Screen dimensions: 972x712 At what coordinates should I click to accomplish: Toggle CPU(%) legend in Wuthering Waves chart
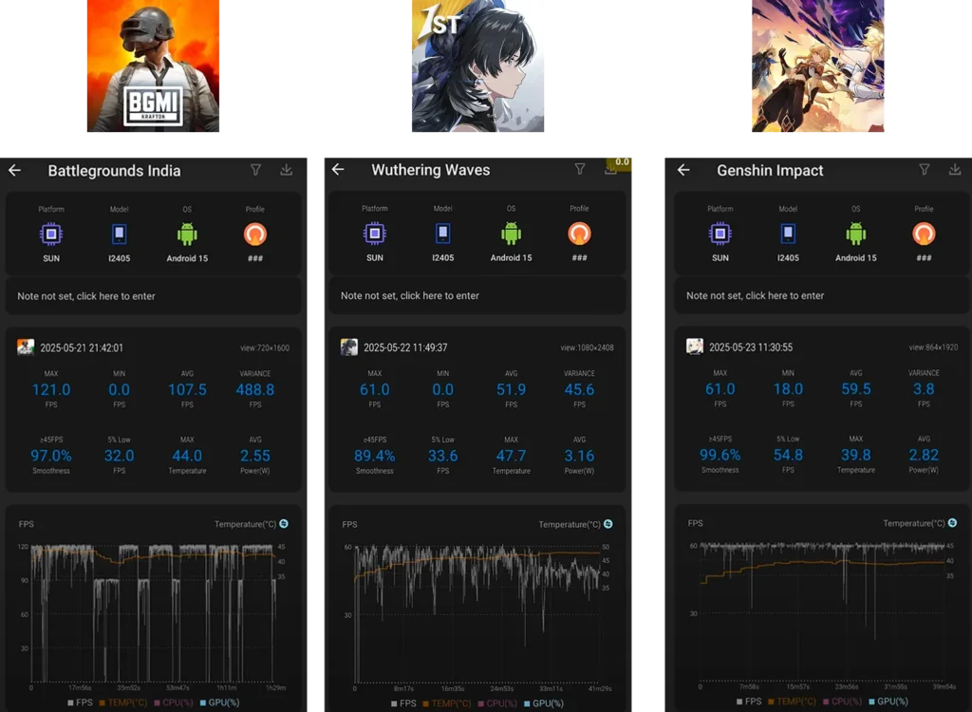coord(497,703)
